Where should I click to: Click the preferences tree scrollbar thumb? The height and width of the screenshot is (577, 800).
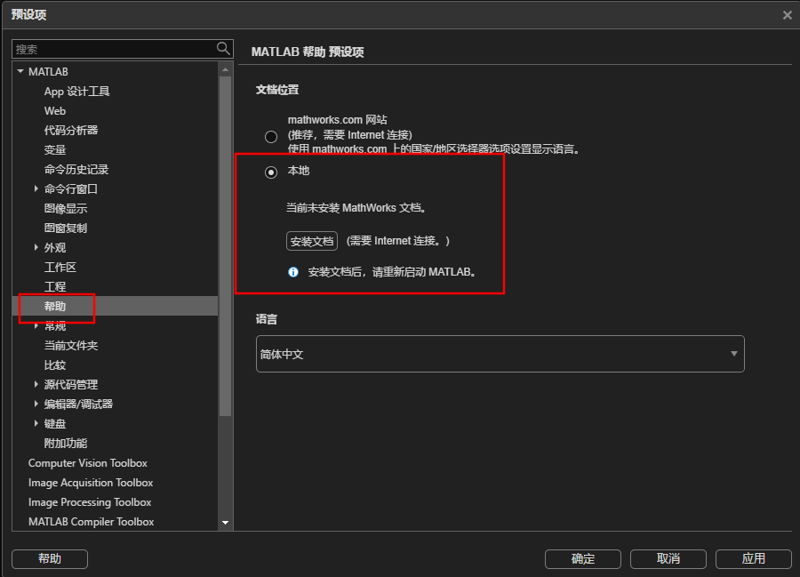(x=225, y=246)
